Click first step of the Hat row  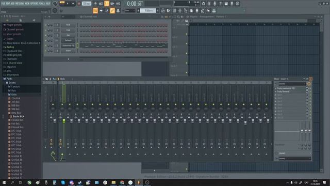(x=81, y=36)
